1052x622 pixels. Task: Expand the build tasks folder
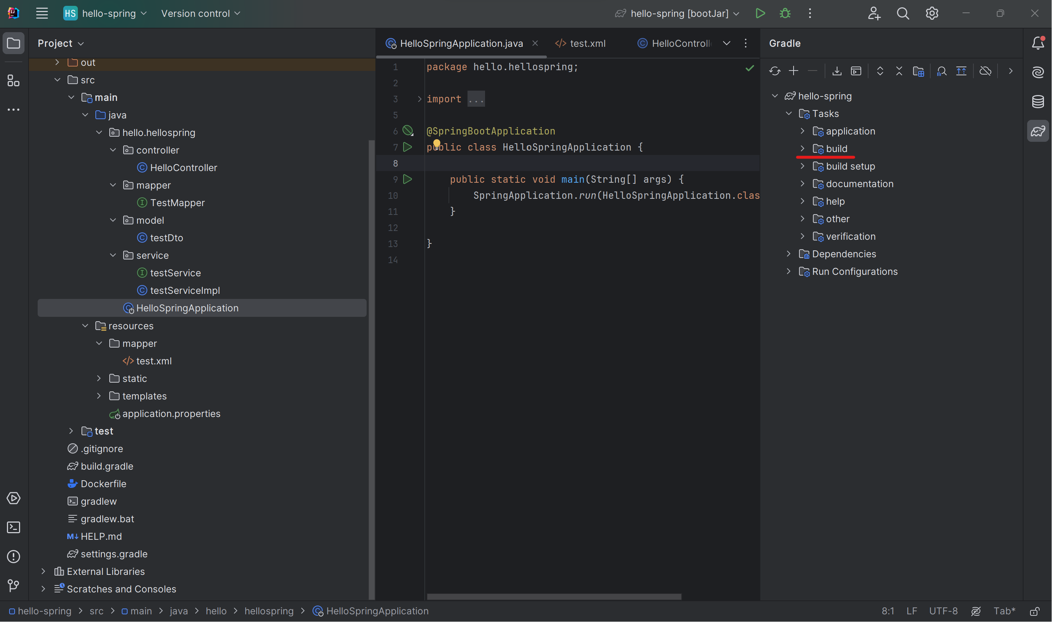click(x=802, y=149)
